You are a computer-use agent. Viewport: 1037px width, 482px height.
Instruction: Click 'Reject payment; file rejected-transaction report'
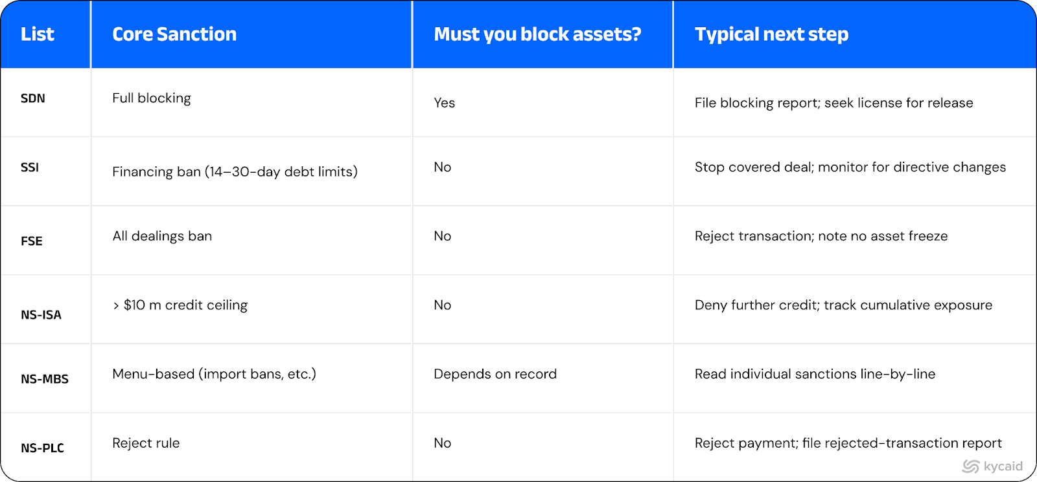click(848, 443)
